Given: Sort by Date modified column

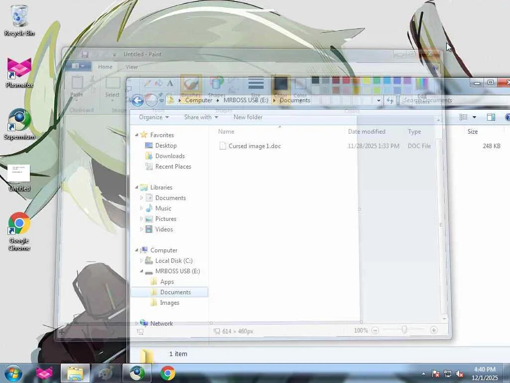Looking at the screenshot, I should tap(367, 132).
